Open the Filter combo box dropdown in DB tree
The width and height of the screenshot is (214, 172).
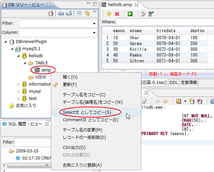click(x=94, y=24)
